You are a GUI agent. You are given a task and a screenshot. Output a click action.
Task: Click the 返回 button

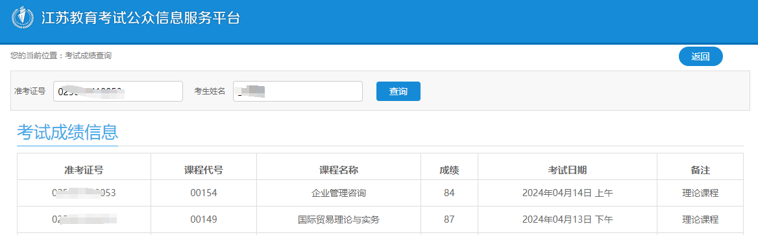point(700,56)
